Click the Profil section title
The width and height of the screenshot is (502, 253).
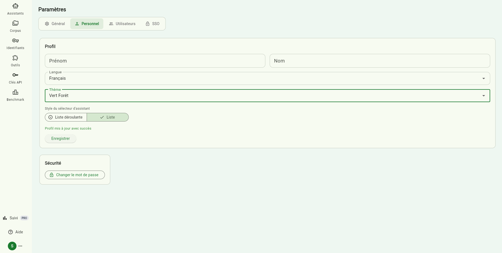(50, 46)
